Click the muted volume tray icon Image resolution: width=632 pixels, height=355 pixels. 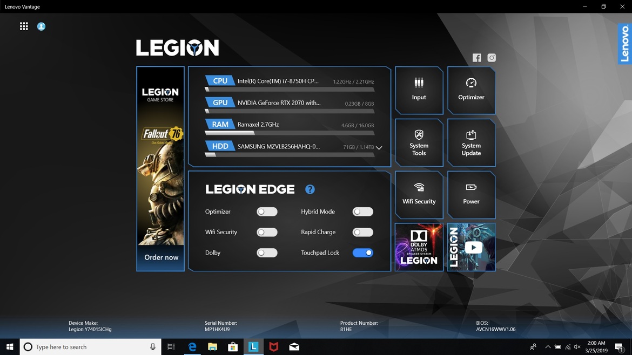tap(577, 346)
